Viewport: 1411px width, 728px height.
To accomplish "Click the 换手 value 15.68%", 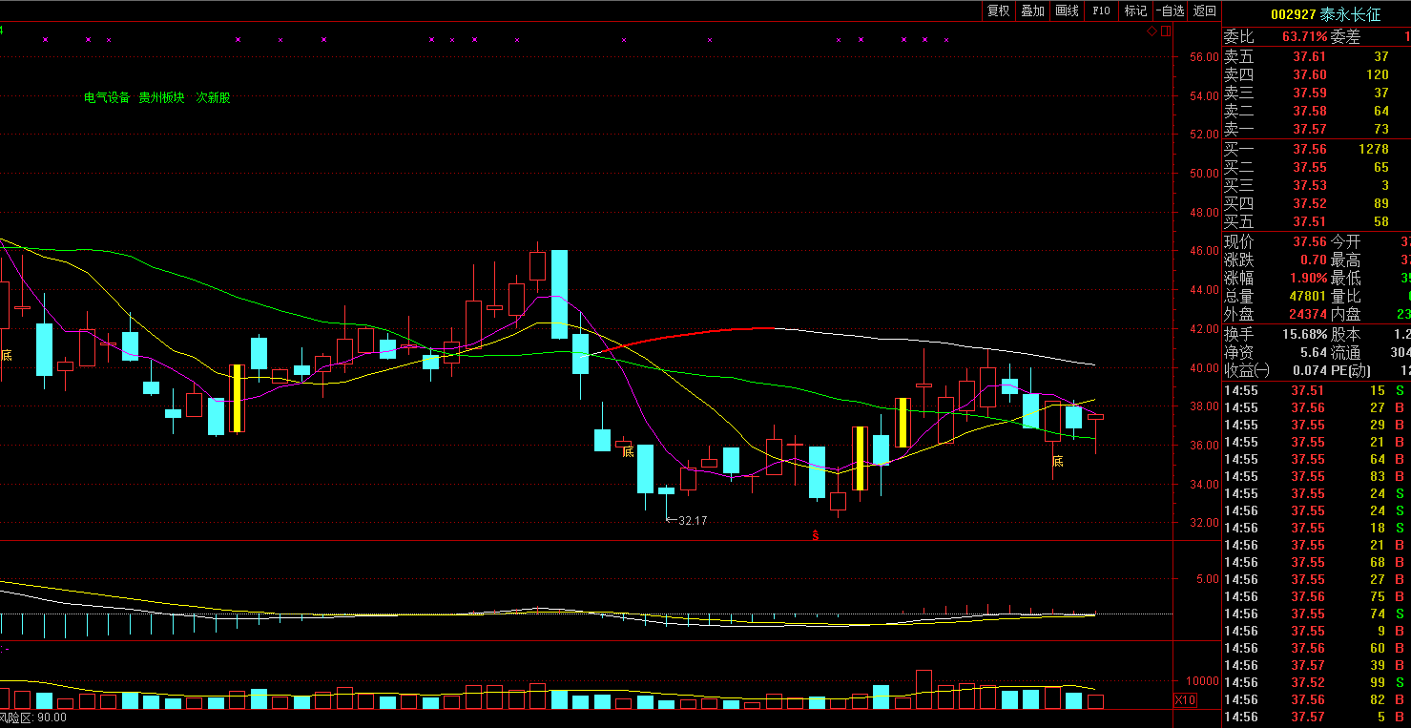I will [x=1305, y=335].
